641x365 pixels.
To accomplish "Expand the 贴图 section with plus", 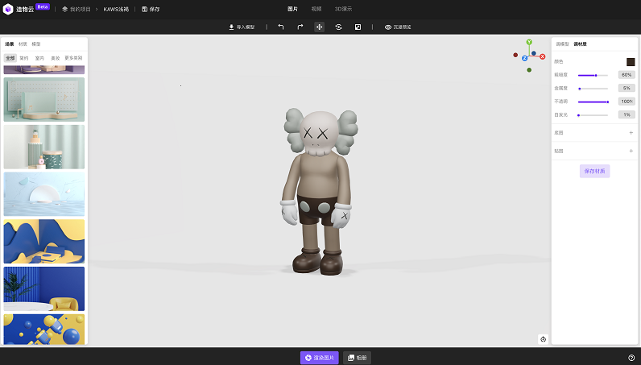I will (631, 151).
